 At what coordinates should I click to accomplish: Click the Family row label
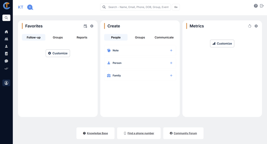[x=117, y=75]
